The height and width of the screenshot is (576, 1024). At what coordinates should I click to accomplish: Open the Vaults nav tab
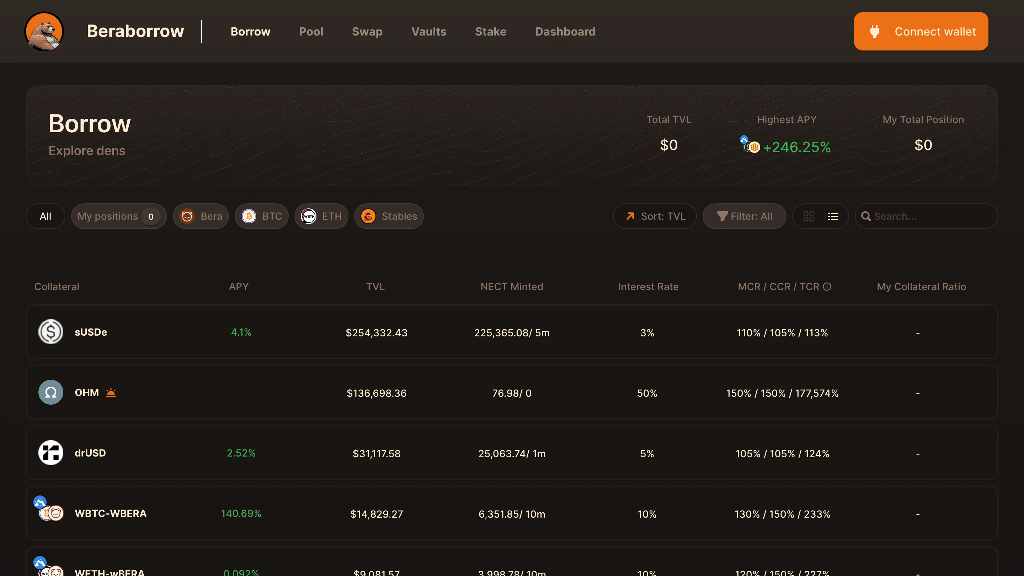(429, 31)
